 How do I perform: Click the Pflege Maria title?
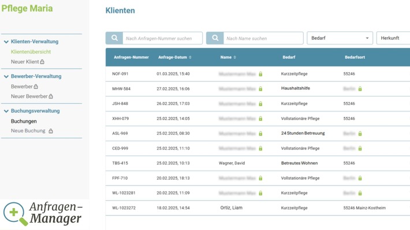(x=27, y=8)
